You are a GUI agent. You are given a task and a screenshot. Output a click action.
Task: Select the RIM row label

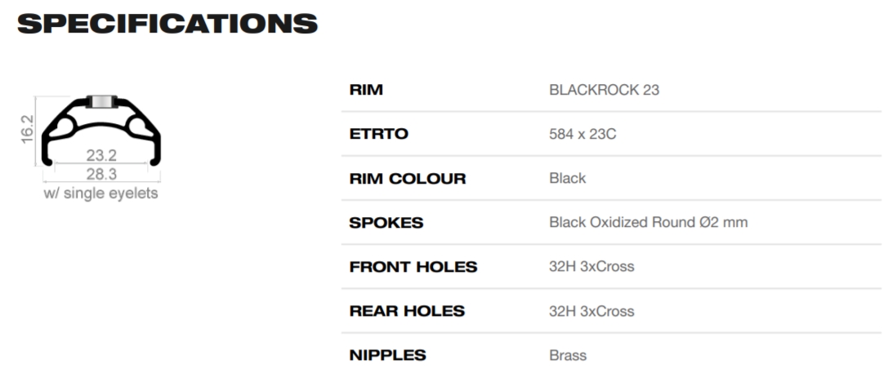366,90
